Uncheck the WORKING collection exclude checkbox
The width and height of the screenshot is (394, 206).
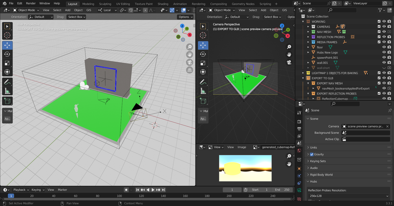tap(379, 21)
